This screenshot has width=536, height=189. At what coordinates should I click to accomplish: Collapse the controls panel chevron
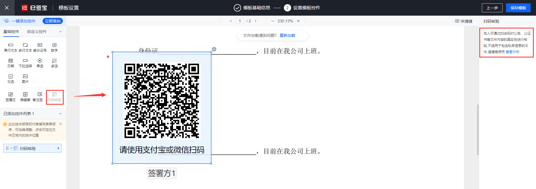61,32
